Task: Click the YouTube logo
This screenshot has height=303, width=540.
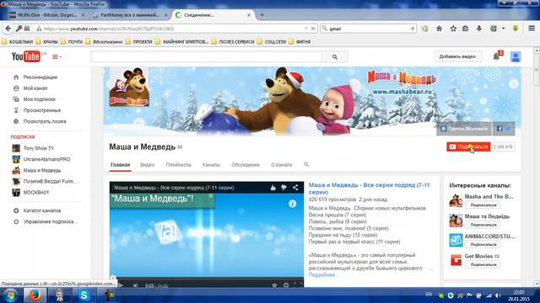Action: pyautogui.click(x=26, y=56)
